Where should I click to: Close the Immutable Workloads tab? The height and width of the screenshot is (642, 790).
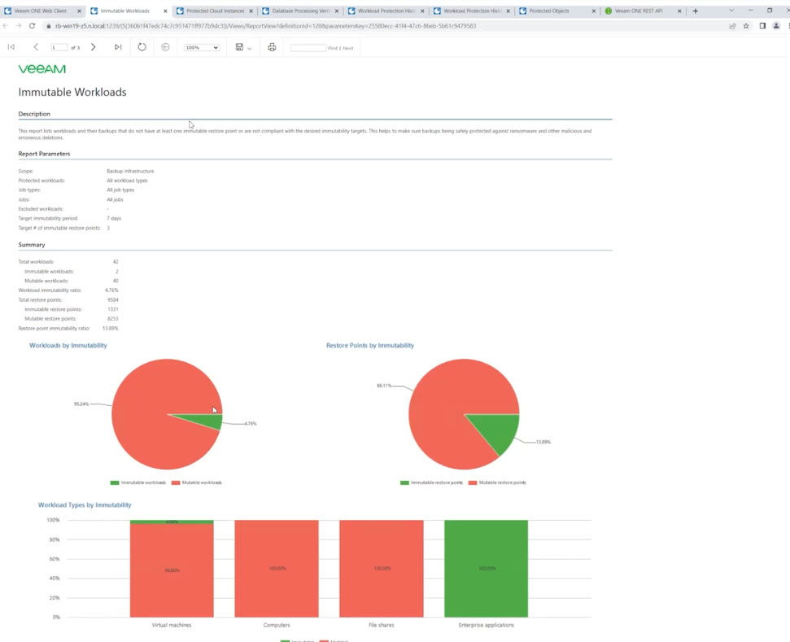click(164, 11)
